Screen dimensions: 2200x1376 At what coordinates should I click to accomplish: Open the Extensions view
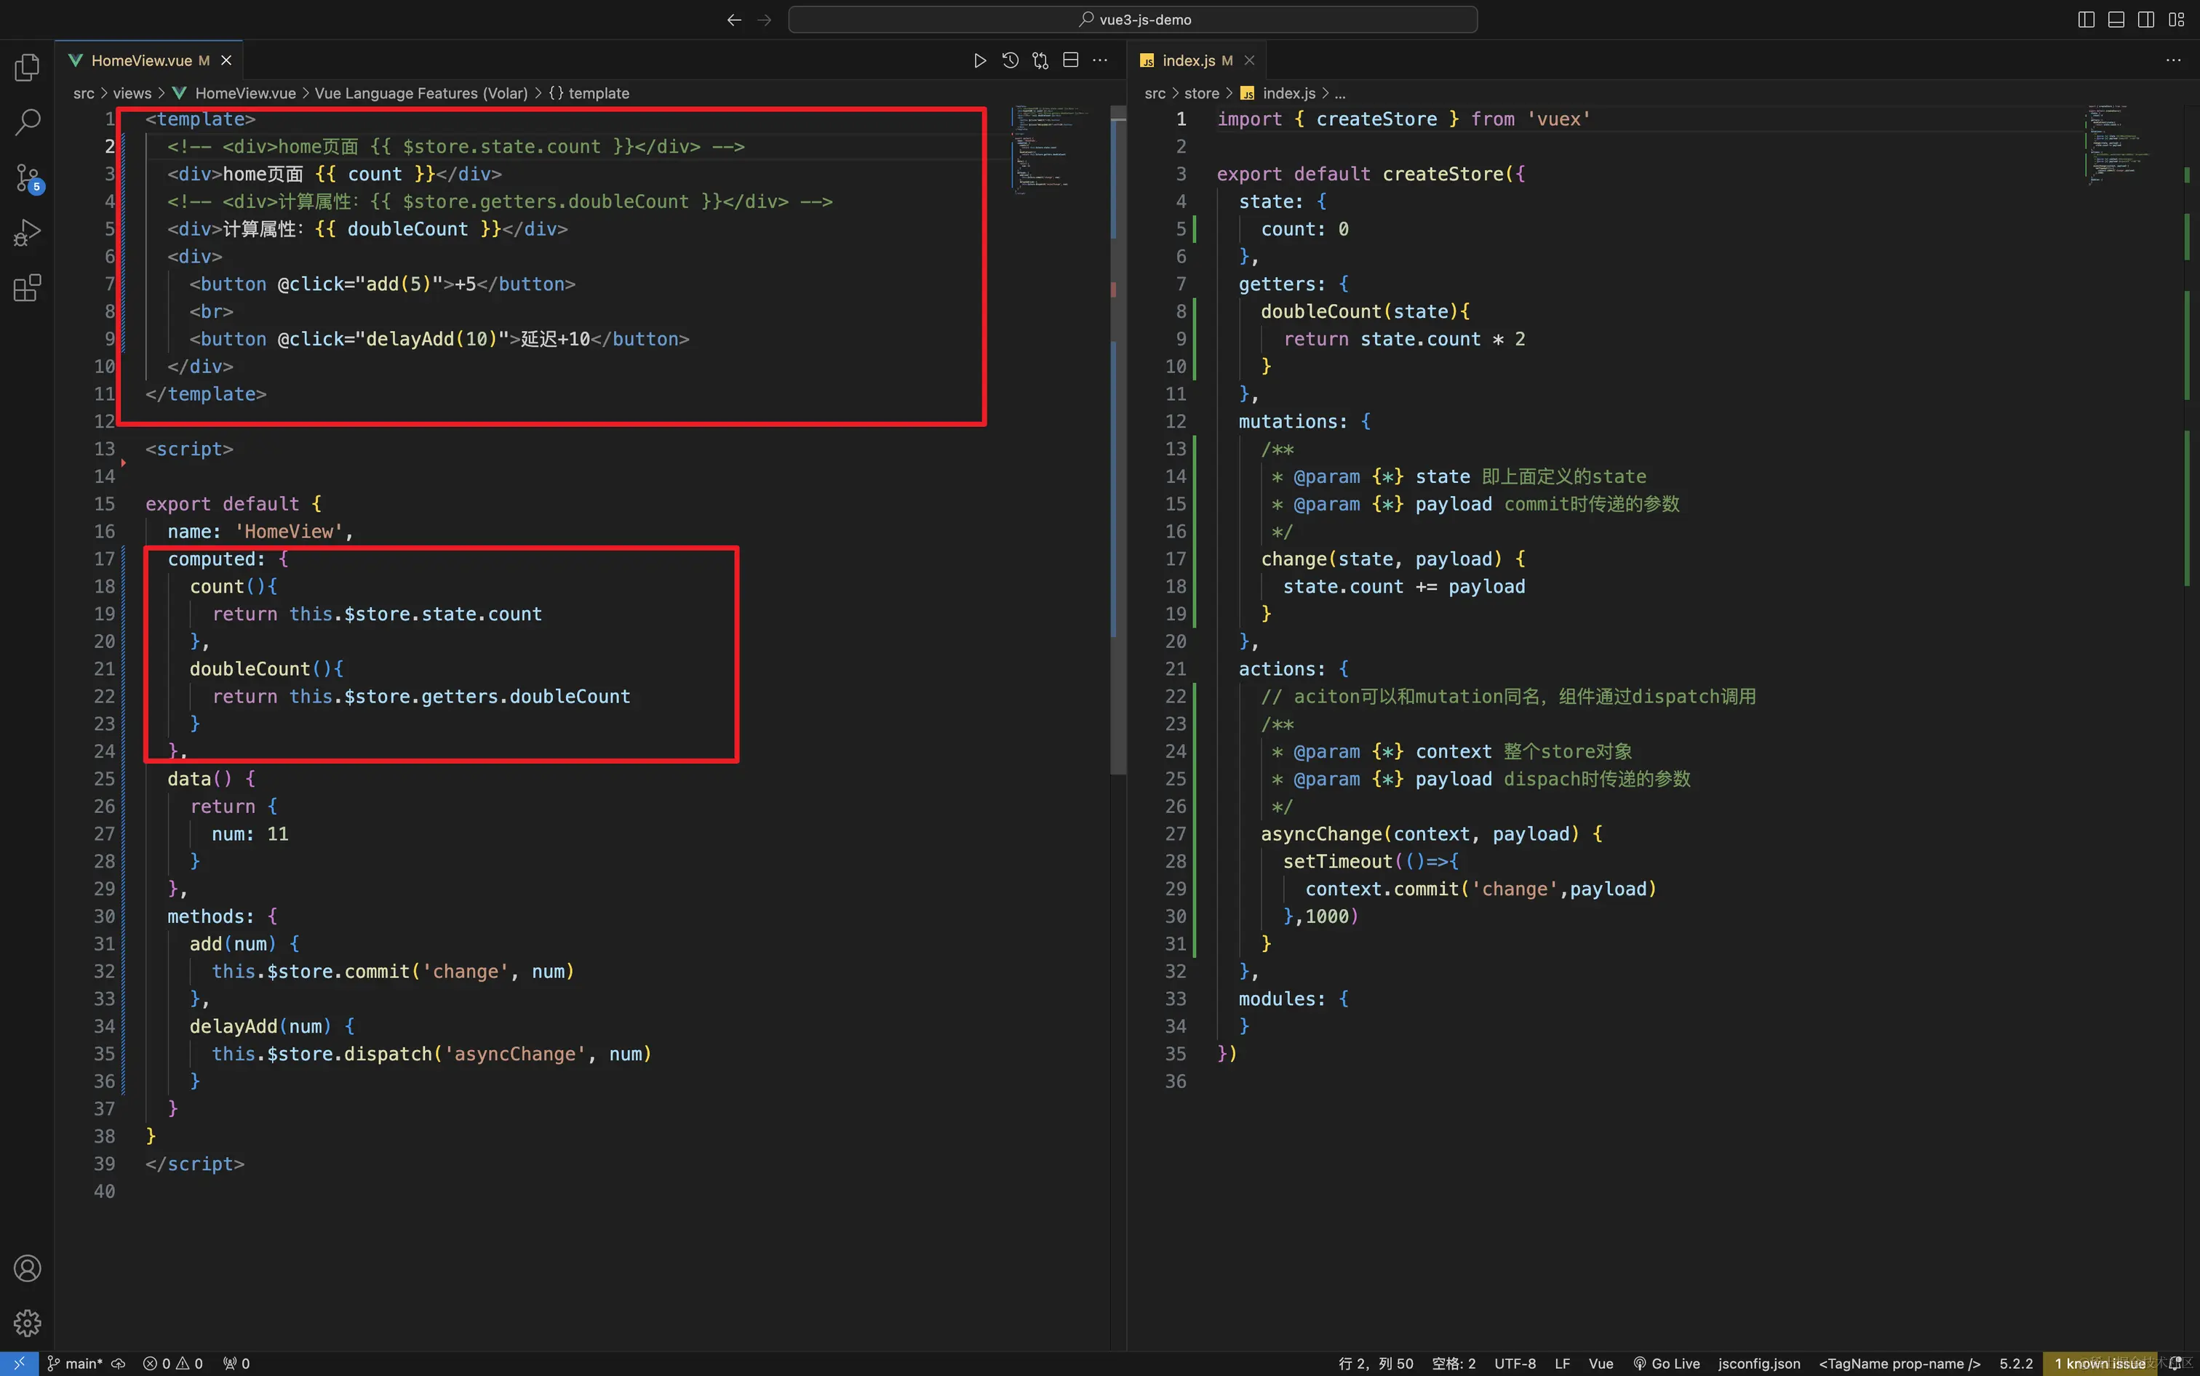click(x=28, y=289)
